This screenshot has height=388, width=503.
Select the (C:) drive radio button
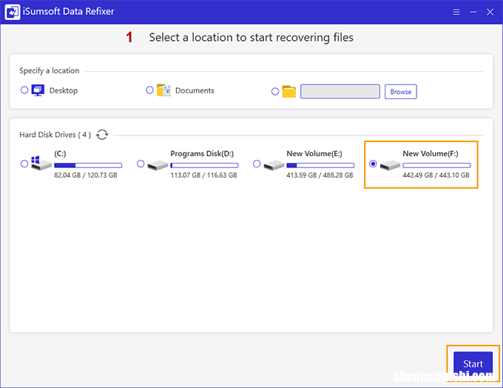tap(24, 164)
